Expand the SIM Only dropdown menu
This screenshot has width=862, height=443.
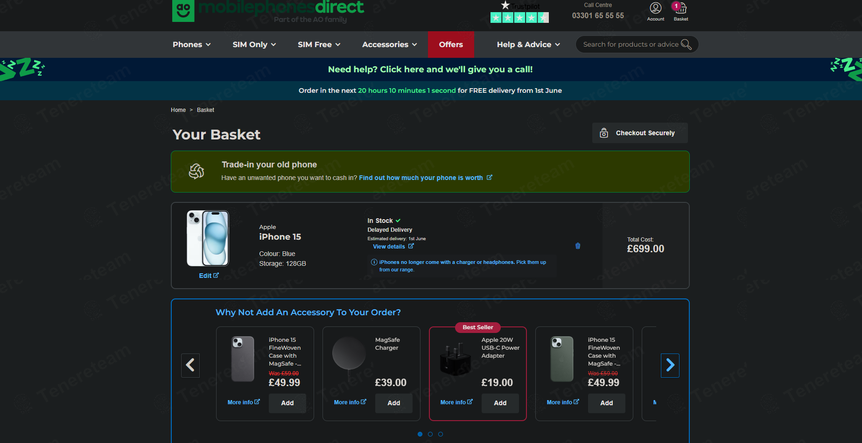(254, 44)
